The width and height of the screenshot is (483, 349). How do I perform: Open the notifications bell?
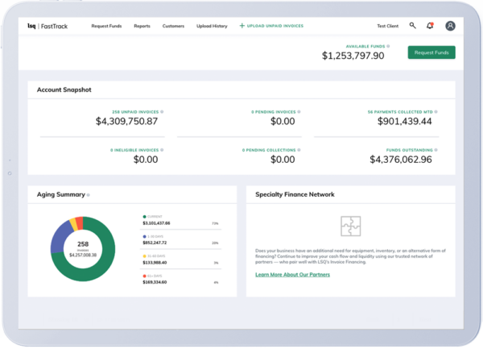430,26
